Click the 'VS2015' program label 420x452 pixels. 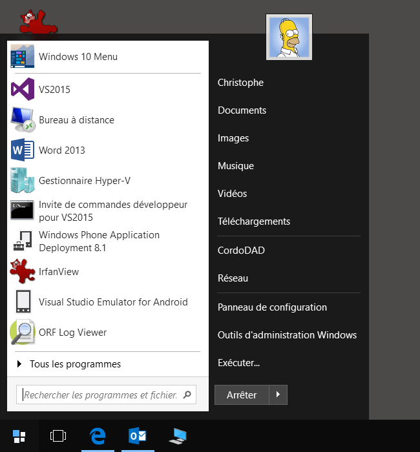(54, 89)
